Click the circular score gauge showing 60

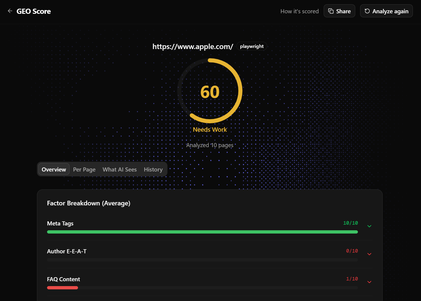click(x=210, y=91)
